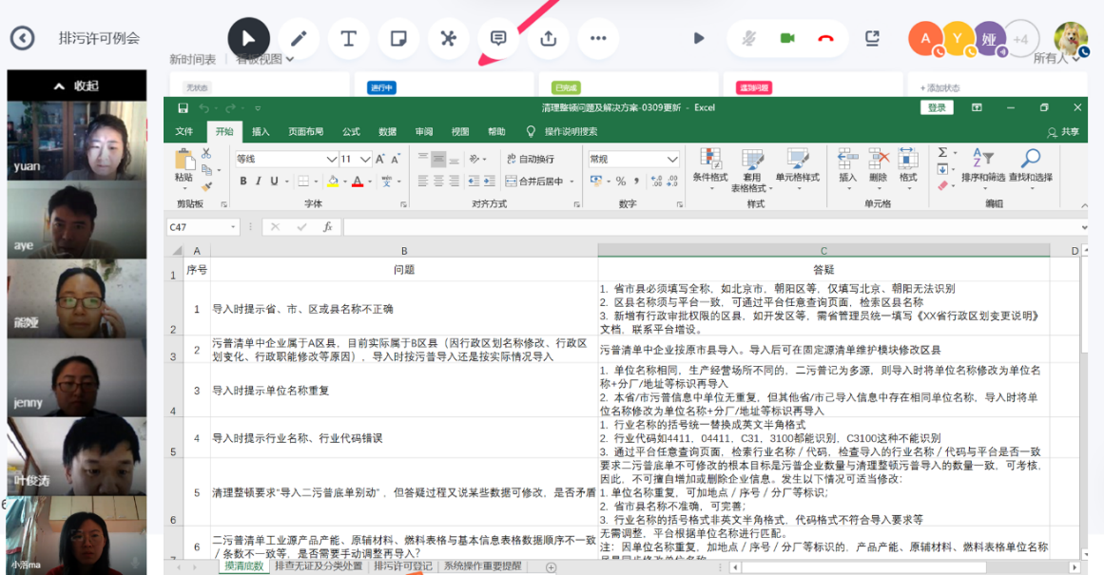Select the sticky note tool

[x=398, y=39]
